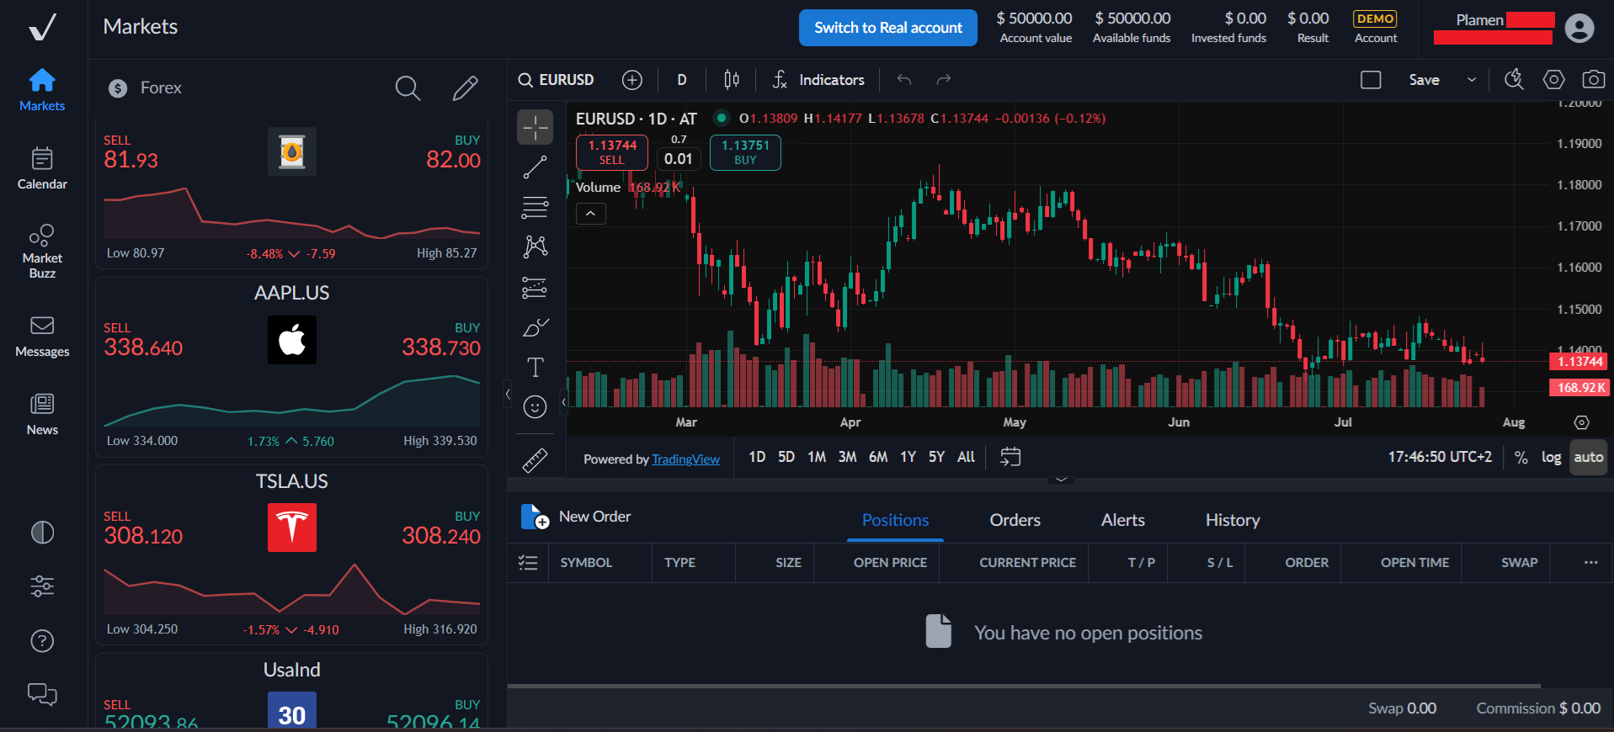1614x732 pixels.
Task: Collapse the chart panel with the chevron
Action: coord(1061,480)
